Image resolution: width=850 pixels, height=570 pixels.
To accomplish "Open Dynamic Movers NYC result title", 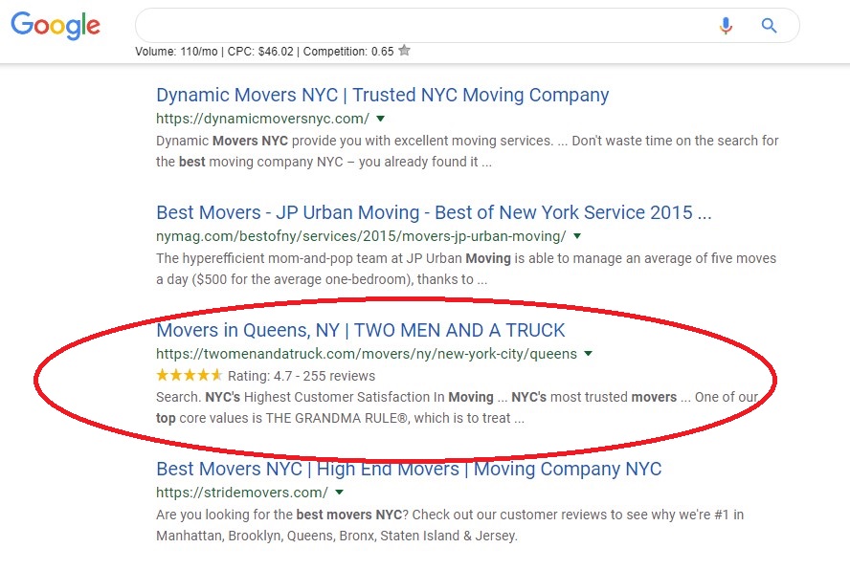I will (x=382, y=96).
